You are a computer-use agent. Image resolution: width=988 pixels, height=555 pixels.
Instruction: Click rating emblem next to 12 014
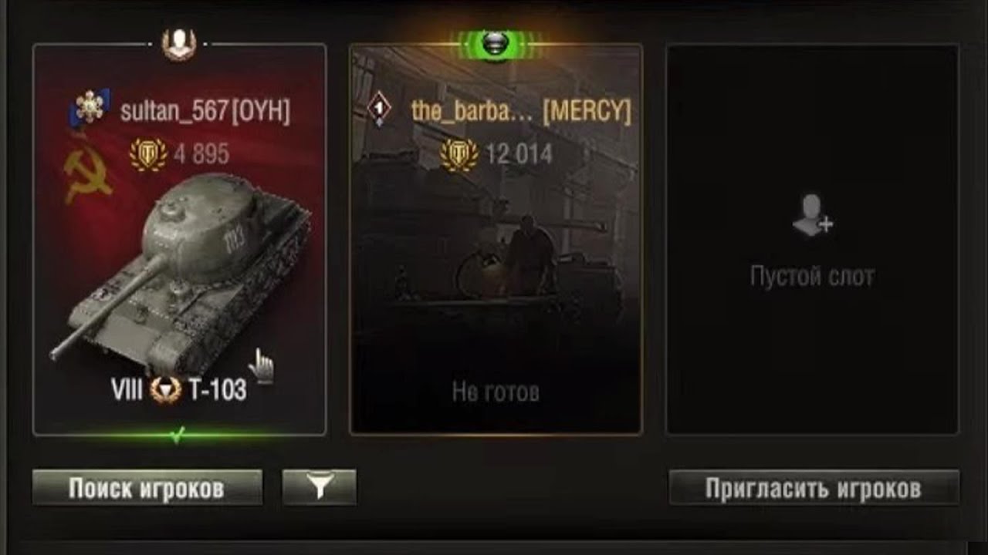pos(459,154)
